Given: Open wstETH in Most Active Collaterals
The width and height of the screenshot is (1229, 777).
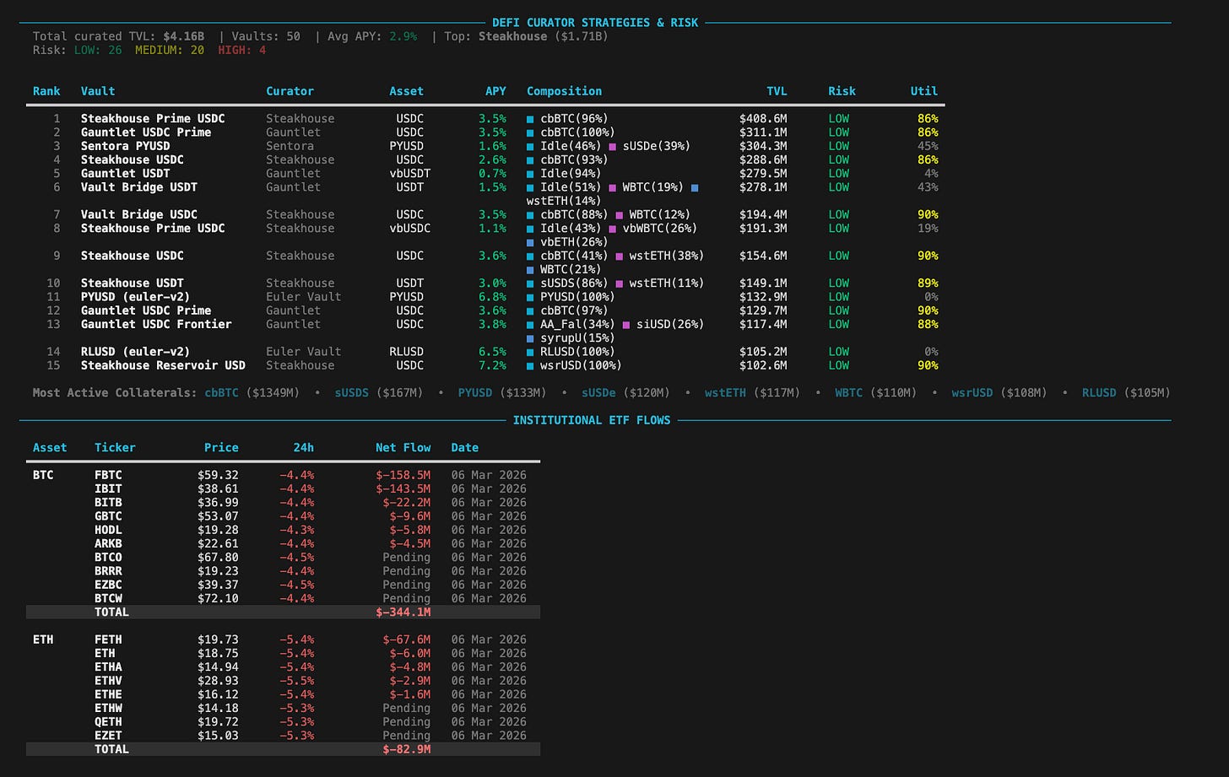Looking at the screenshot, I should (x=725, y=393).
